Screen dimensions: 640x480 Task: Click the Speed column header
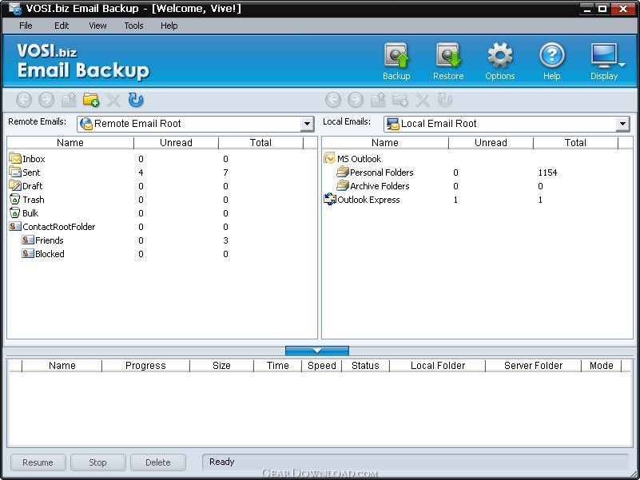tap(322, 365)
